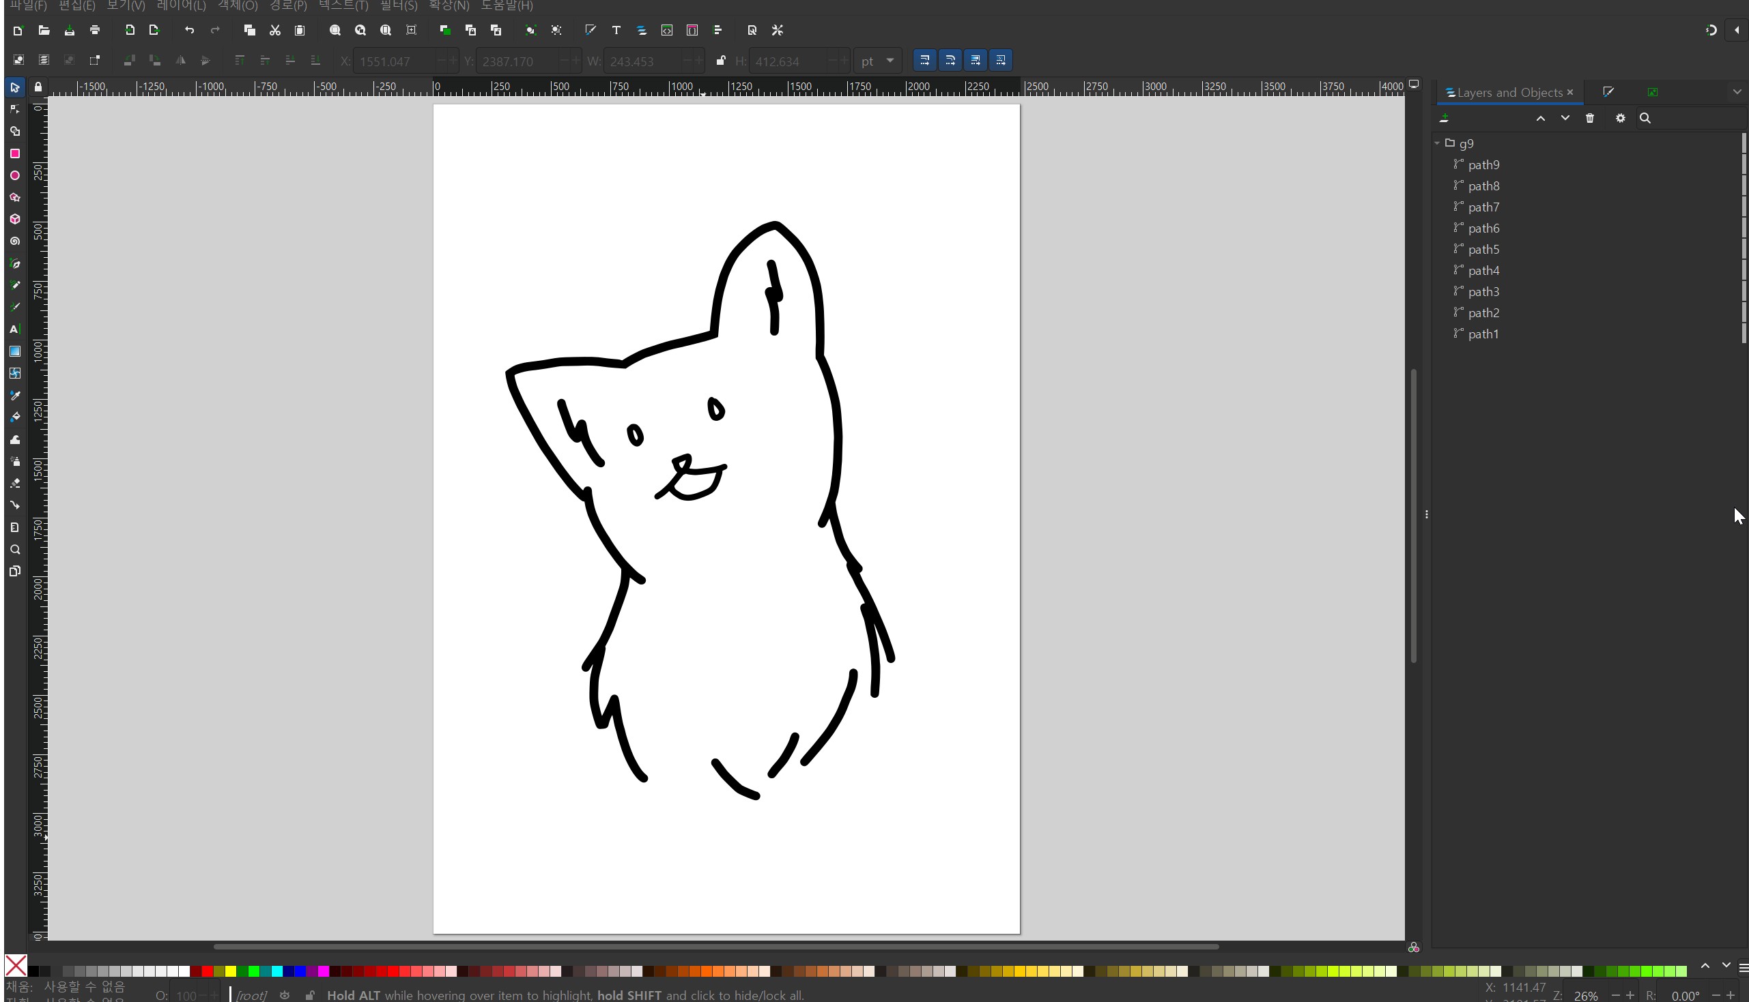Expand the dock panel options chevron
The width and height of the screenshot is (1749, 1002).
pos(1736,92)
